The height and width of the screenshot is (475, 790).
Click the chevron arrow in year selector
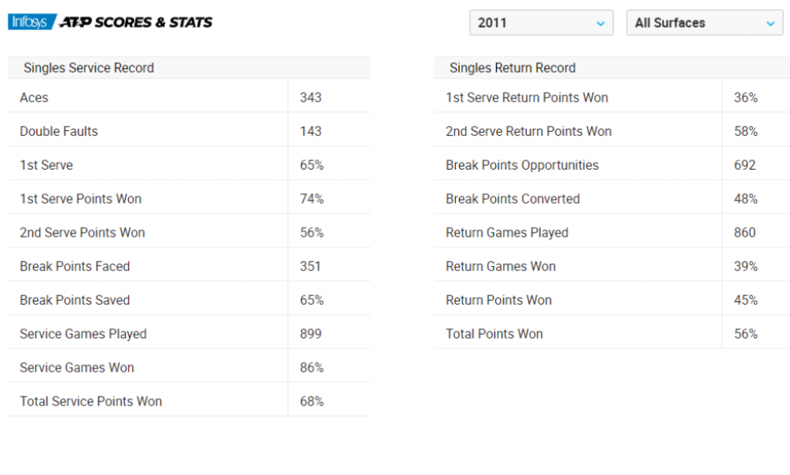point(601,24)
